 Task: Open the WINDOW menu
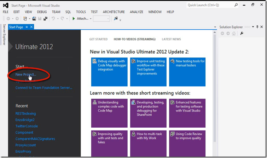(155, 12)
